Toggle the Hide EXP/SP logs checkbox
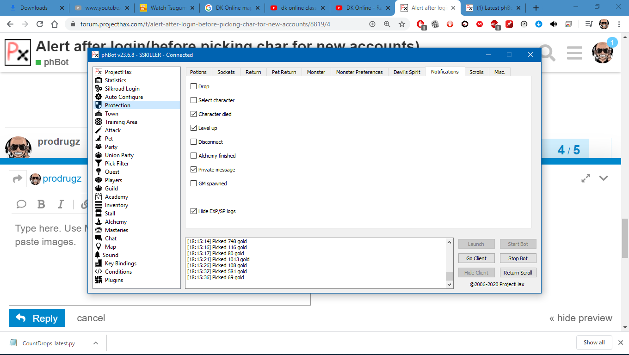Image resolution: width=629 pixels, height=355 pixels. (194, 211)
